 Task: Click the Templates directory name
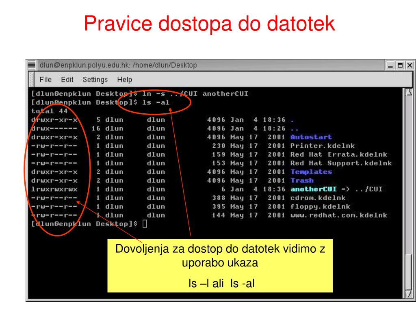[x=311, y=172]
